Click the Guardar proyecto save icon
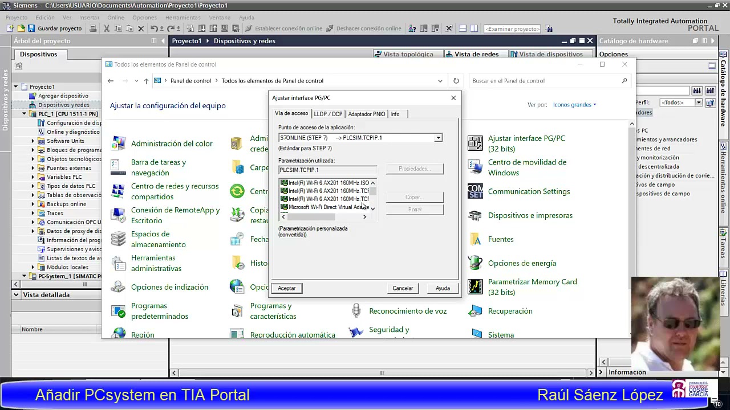 (x=31, y=28)
